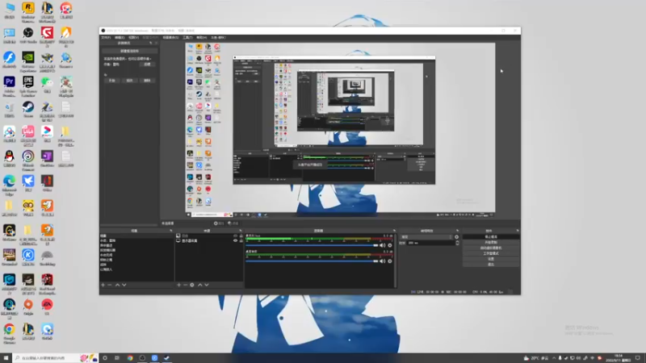Open the Origin desktop icon
Viewport: 646px width, 363px height.
coord(28,307)
